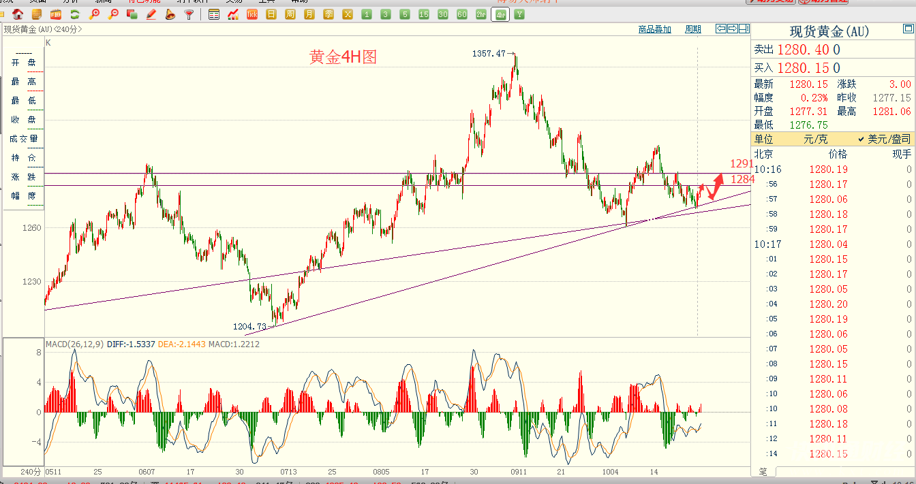Click the orange X period icon
The width and height of the screenshot is (916, 484).
pyautogui.click(x=348, y=14)
